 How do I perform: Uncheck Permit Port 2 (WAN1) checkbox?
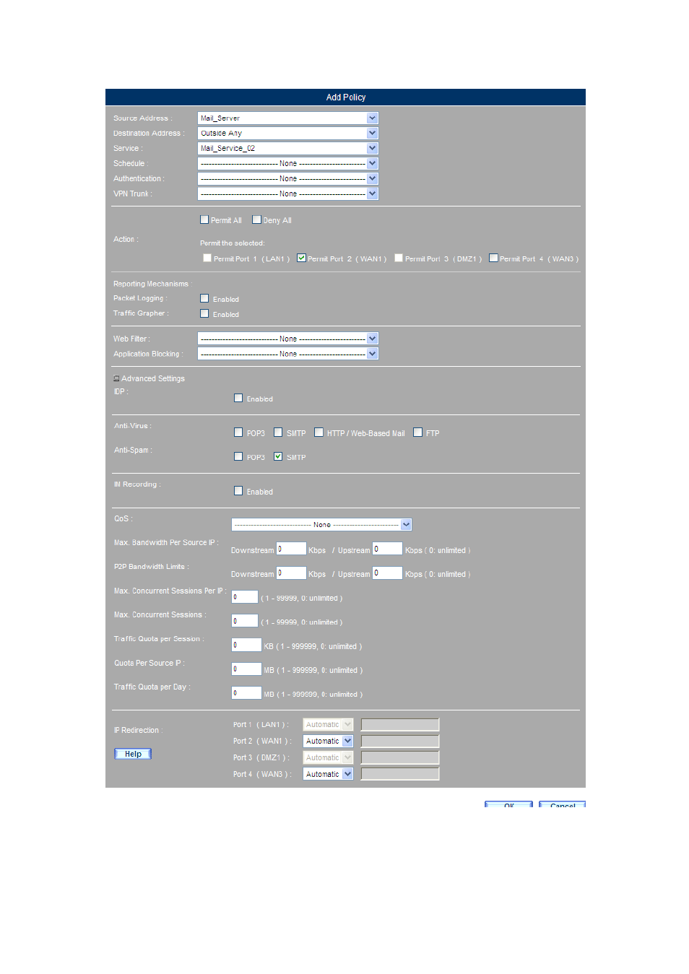coord(301,258)
